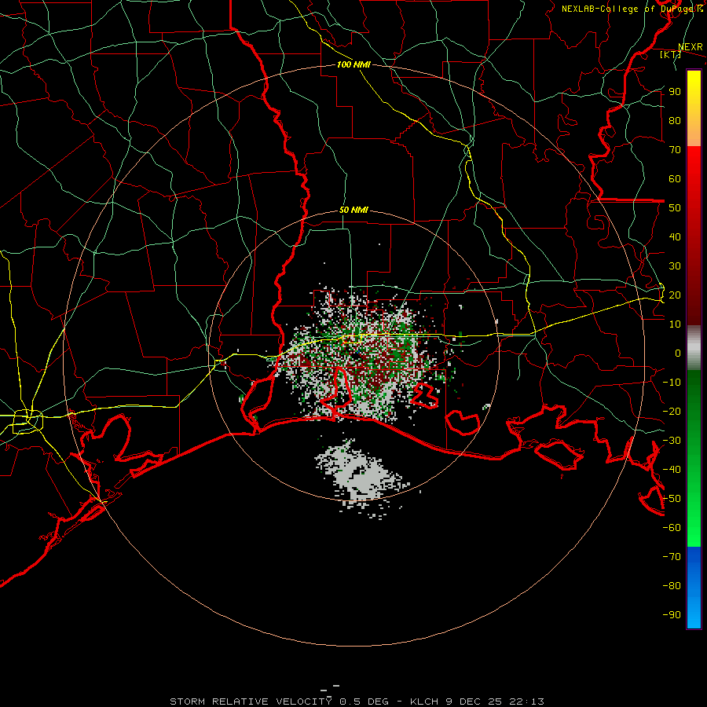Viewport: 707px width, 707px height.
Task: Select the -10 value on the velocity scale
Action: click(x=672, y=383)
